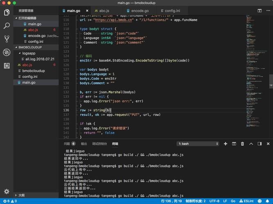The image size is (273, 204).
Task: Split the terminal pane
Action: [x=234, y=144]
